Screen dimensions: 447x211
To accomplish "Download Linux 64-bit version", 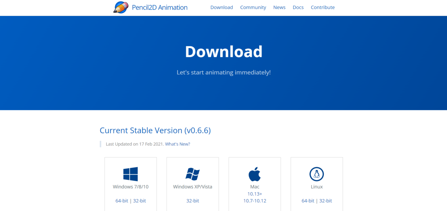I will click(x=308, y=201).
